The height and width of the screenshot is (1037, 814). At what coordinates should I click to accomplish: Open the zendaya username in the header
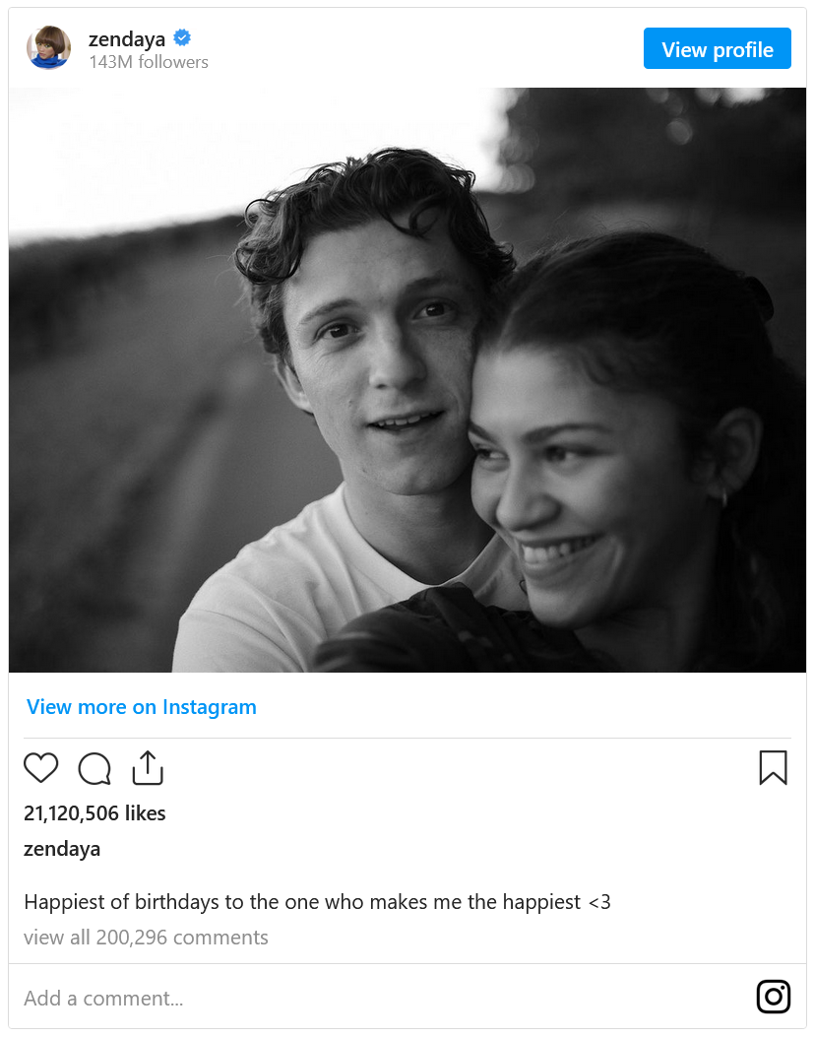(x=127, y=39)
